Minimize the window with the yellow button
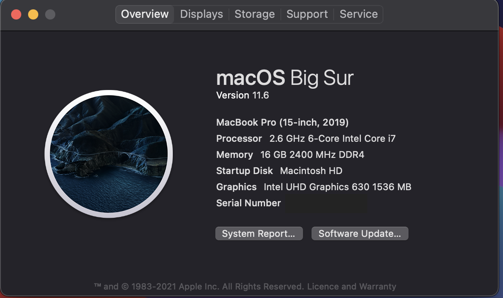This screenshot has height=298, width=503. tap(33, 14)
